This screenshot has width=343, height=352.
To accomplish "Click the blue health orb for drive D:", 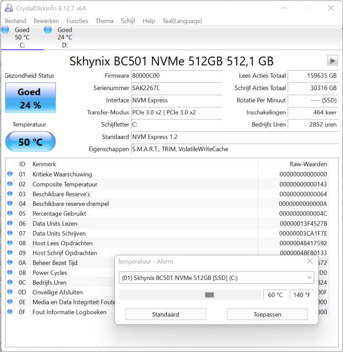I will [x=48, y=30].
